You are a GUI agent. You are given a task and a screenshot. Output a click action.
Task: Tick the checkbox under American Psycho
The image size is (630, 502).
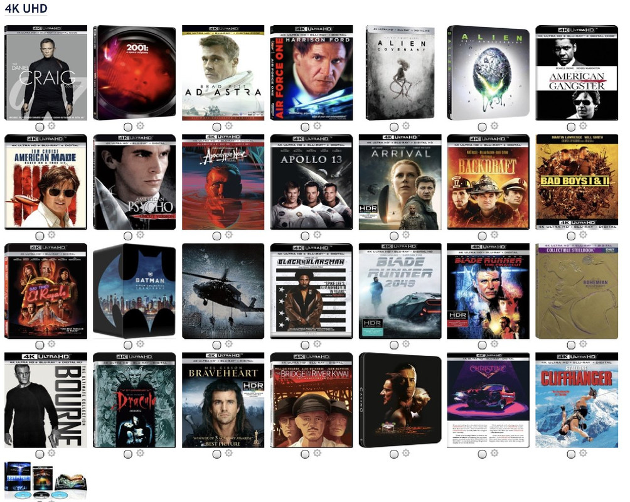pyautogui.click(x=128, y=236)
